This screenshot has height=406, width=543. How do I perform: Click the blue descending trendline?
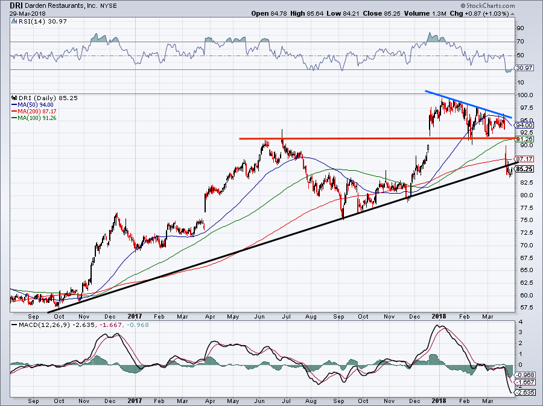click(x=468, y=104)
